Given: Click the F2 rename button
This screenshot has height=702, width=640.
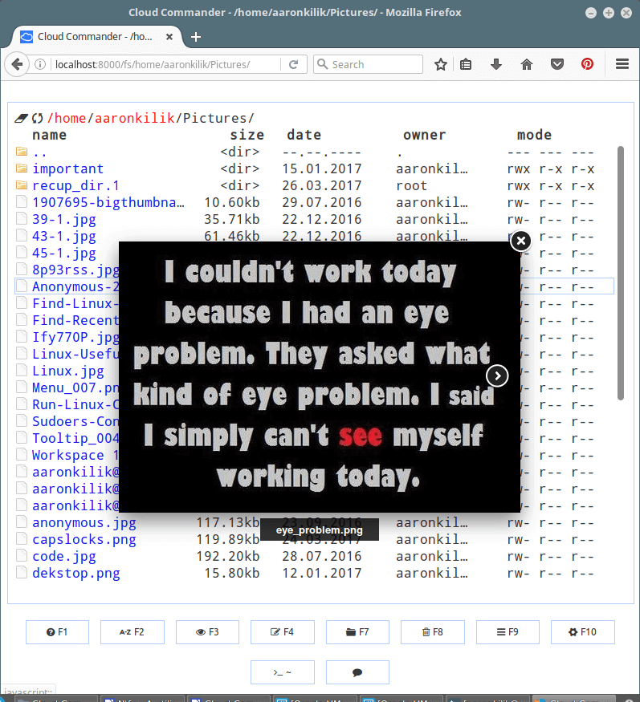Looking at the screenshot, I should (132, 631).
